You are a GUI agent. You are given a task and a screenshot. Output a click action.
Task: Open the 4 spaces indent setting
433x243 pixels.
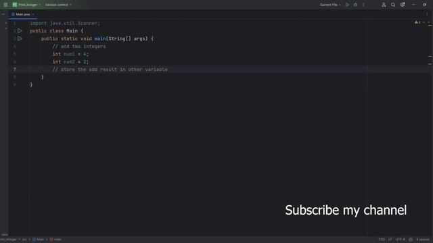423,240
